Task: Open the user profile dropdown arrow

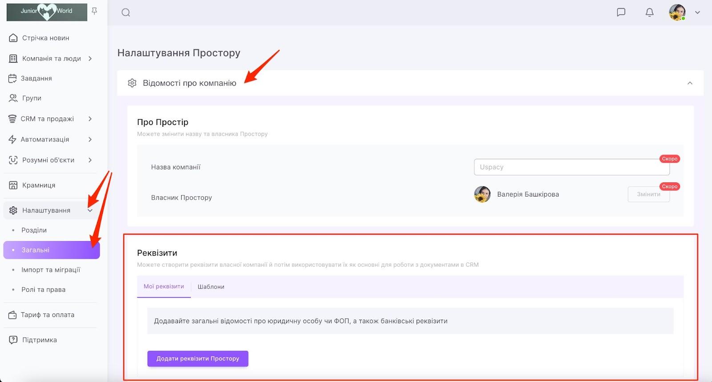Action: (x=697, y=12)
